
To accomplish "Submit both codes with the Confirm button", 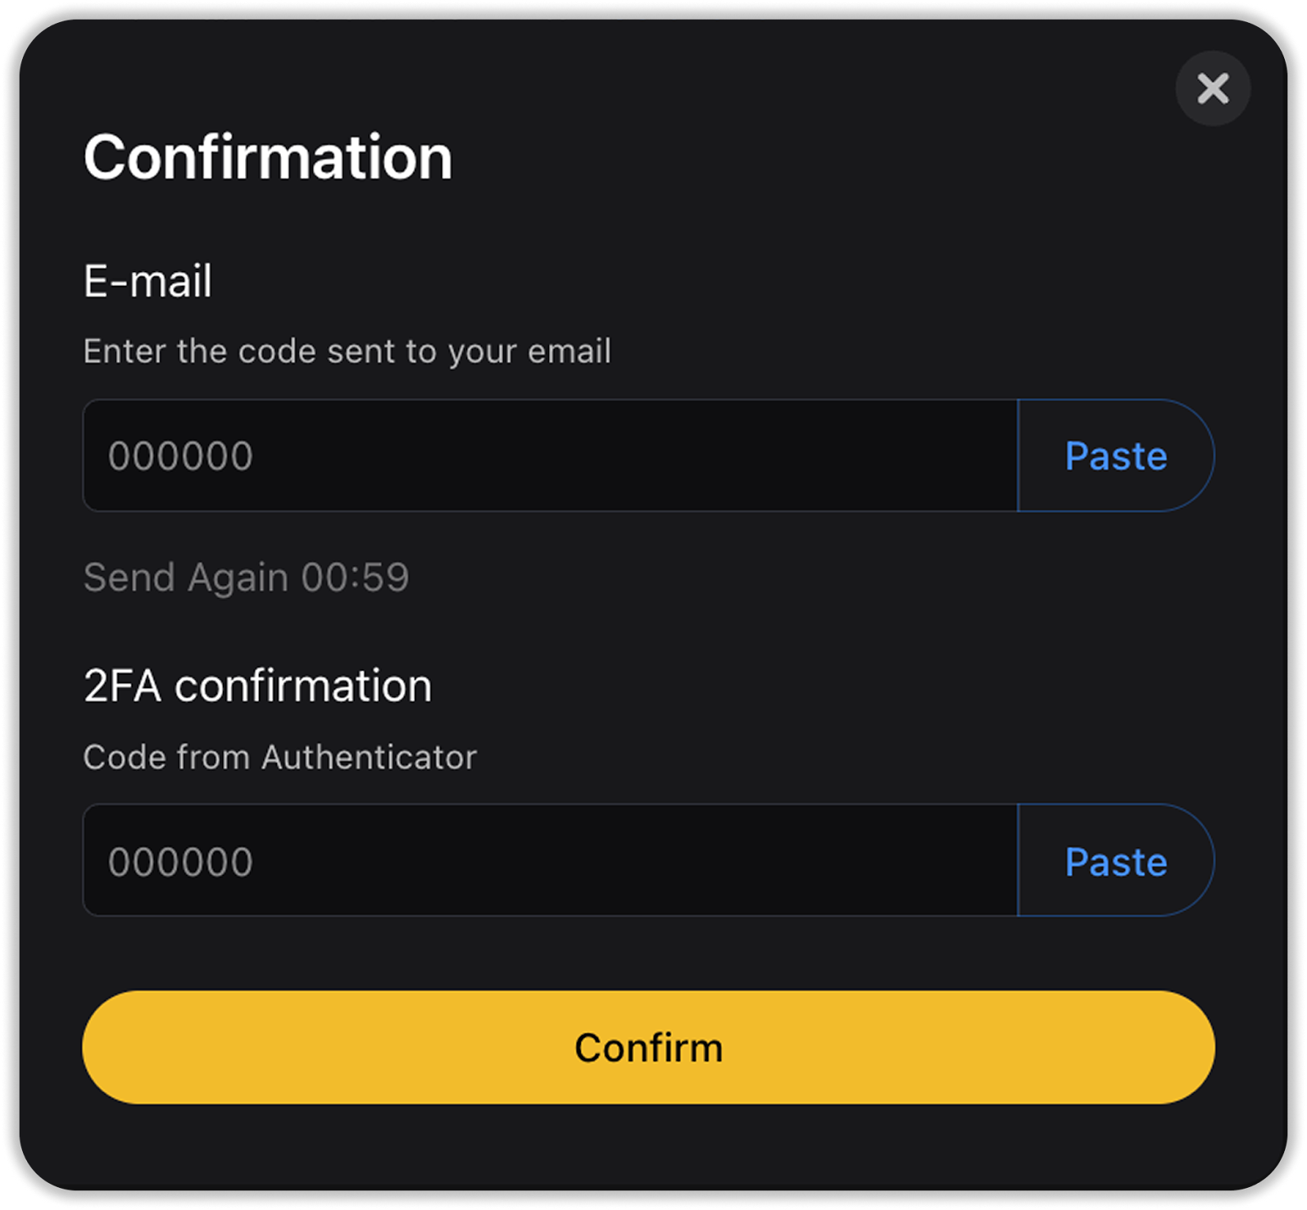I will 649,1047.
